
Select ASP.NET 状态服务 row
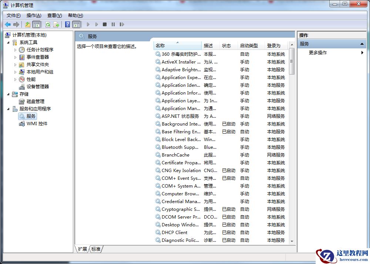click(221, 116)
